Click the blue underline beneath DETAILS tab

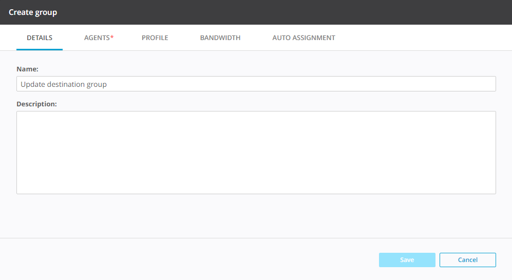[x=40, y=49]
